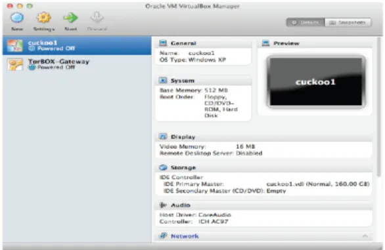Image resolution: width=385 pixels, height=250 pixels.
Task: Click the New virtual machine icon
Action: coord(17,18)
